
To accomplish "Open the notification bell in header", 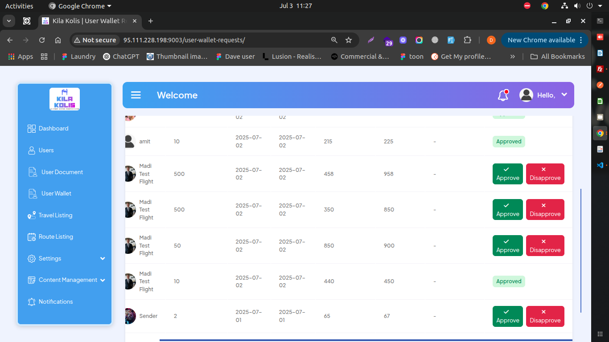I will [503, 95].
